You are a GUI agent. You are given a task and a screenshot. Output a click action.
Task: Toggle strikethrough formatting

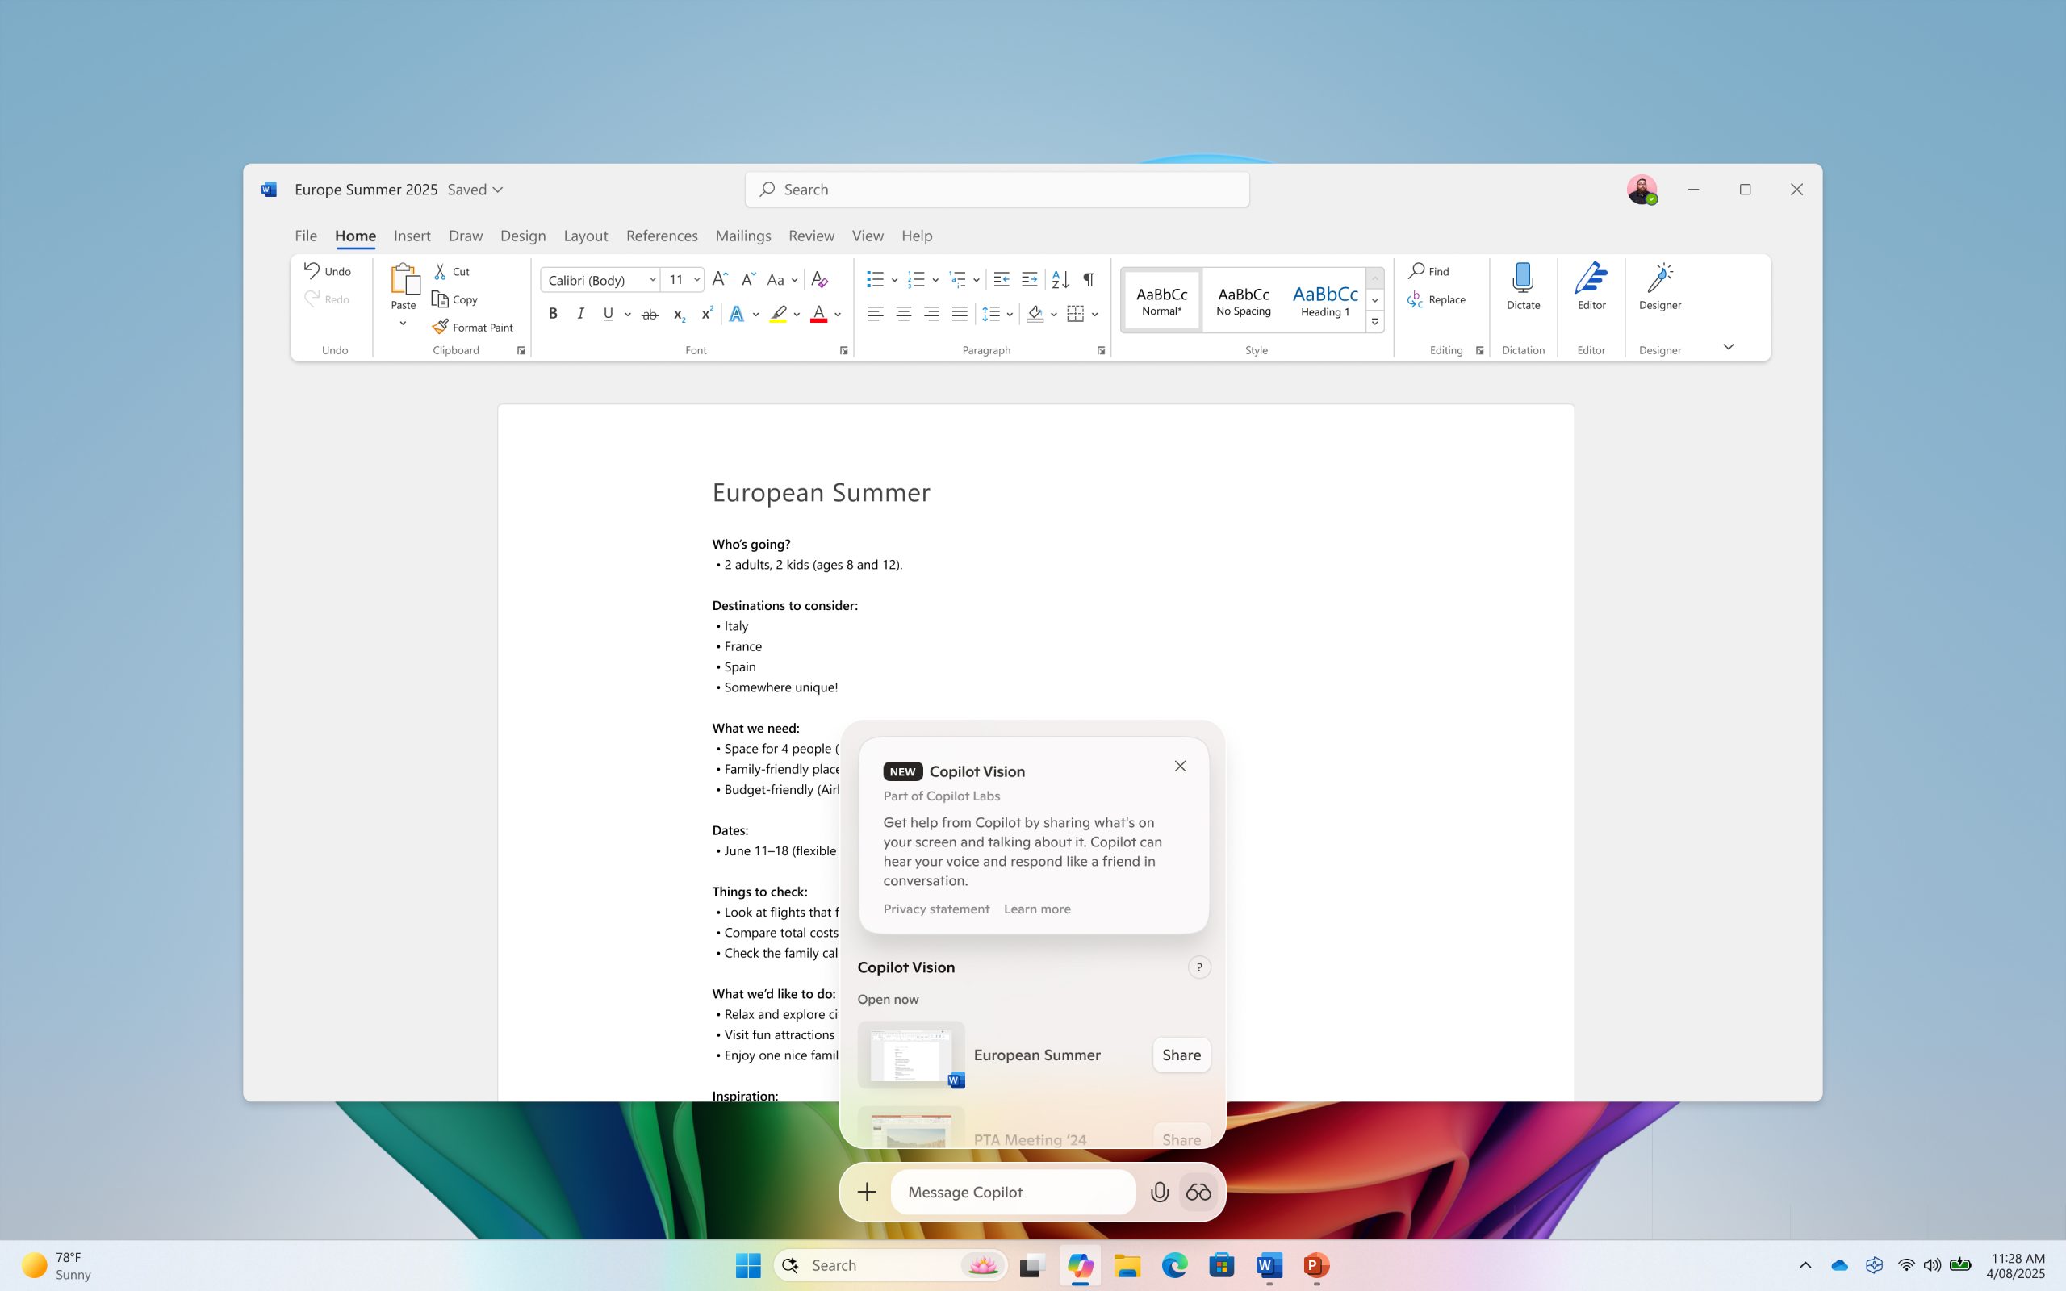tap(650, 313)
